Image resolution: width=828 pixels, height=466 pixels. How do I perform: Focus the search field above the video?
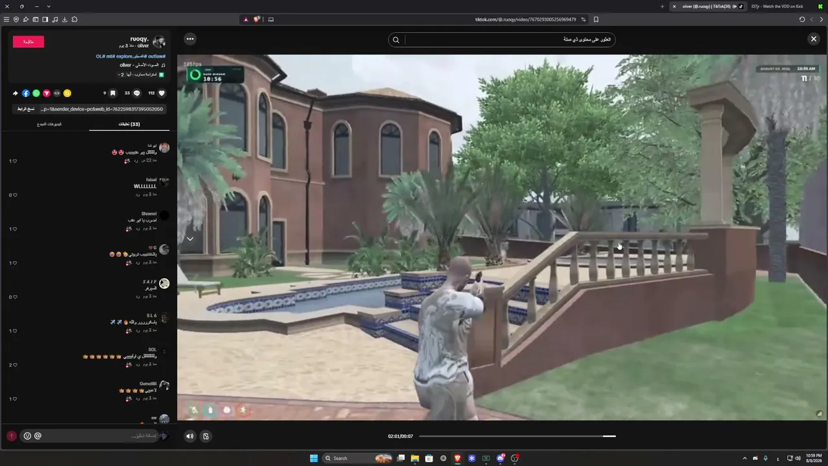508,39
